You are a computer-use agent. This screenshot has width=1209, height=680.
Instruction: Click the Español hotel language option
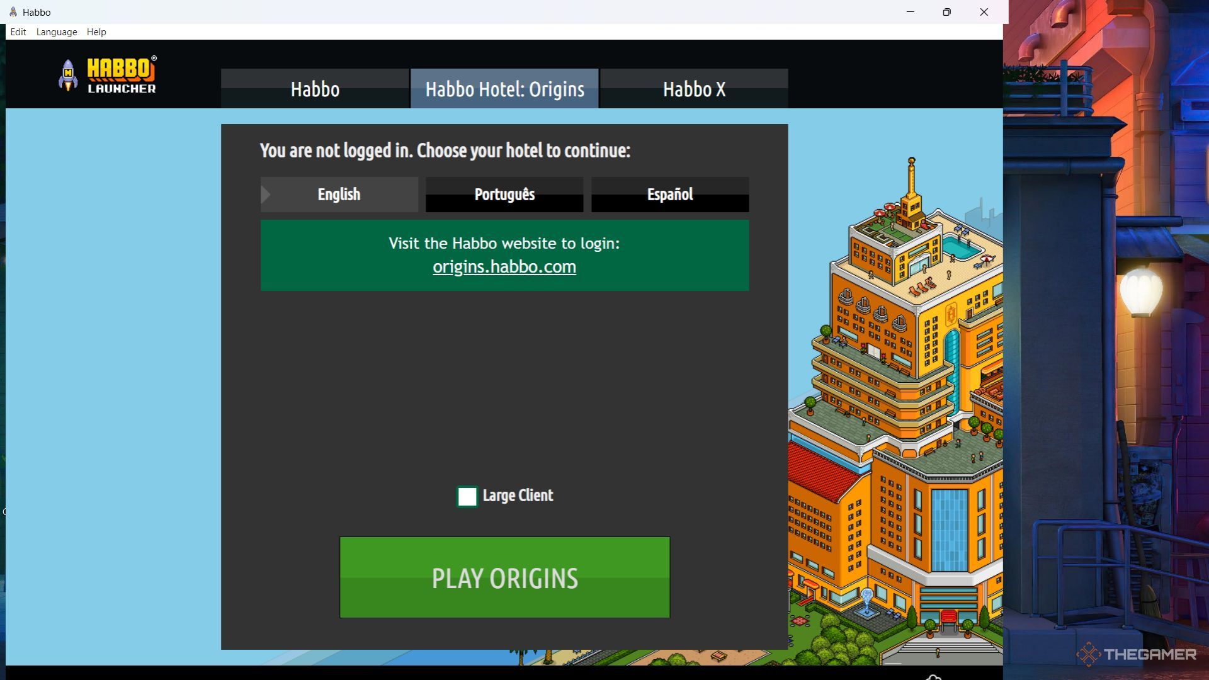[x=670, y=193]
